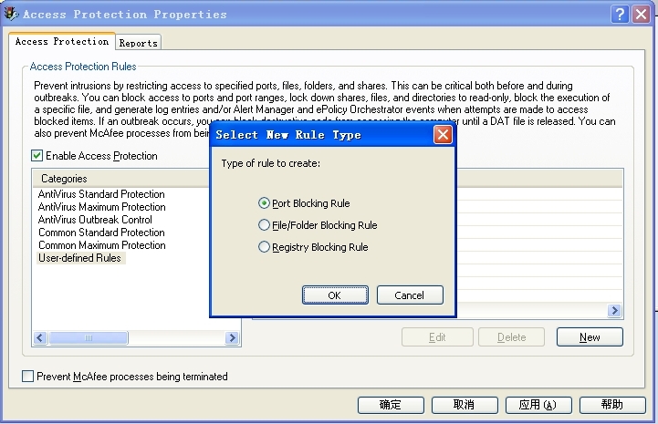658x424 pixels.
Task: Confirm rule type with OK button
Action: pos(335,295)
